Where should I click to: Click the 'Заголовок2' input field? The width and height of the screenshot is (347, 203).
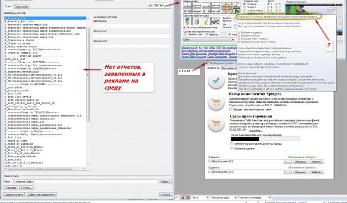coord(131,36)
